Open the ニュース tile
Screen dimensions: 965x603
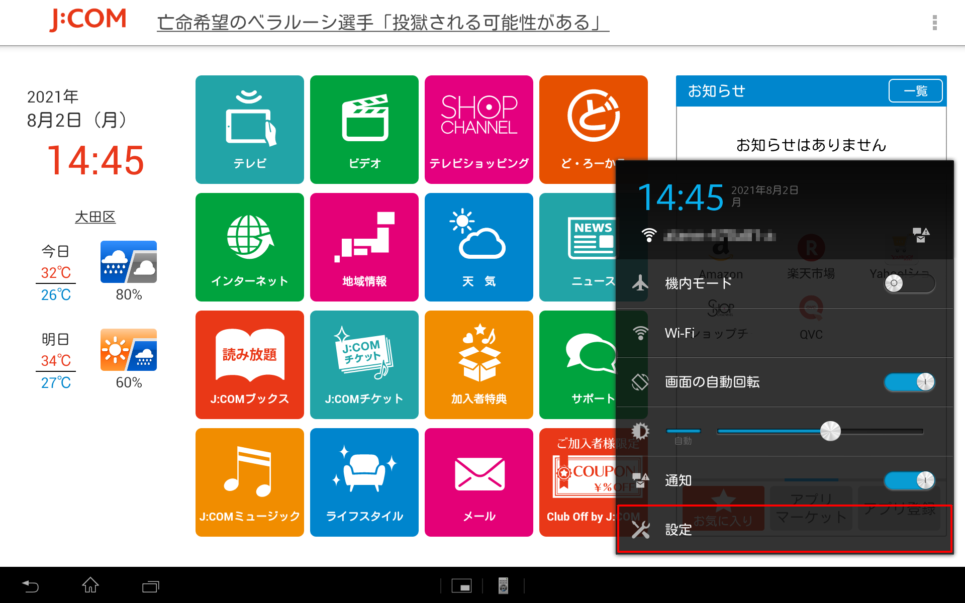[578, 247]
